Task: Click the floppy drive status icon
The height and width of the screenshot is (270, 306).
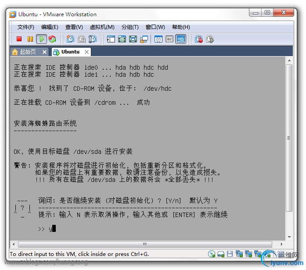Action: pyautogui.click(x=230, y=254)
